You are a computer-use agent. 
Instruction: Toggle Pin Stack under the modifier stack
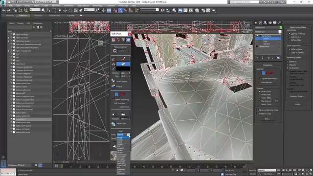click(257, 58)
